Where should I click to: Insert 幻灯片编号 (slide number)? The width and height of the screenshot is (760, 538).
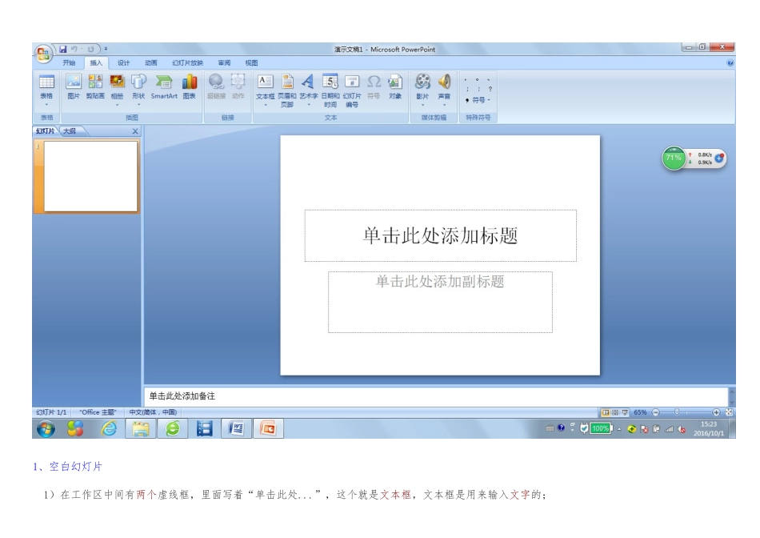coord(352,90)
